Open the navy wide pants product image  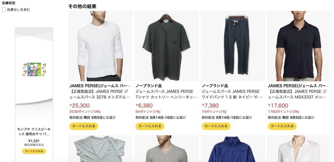tap(233, 46)
